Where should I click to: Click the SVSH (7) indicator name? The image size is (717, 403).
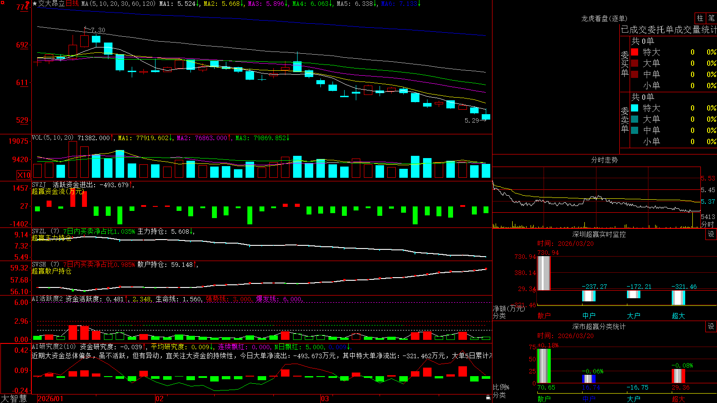45,264
